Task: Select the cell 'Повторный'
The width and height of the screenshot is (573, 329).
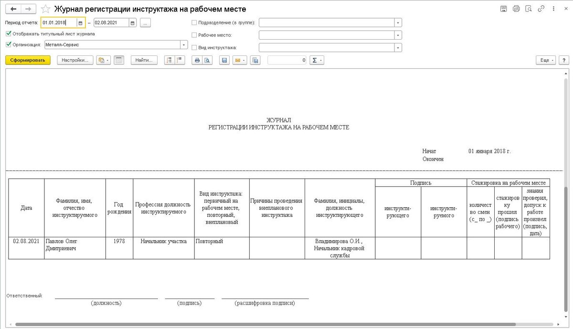Action: coord(222,248)
